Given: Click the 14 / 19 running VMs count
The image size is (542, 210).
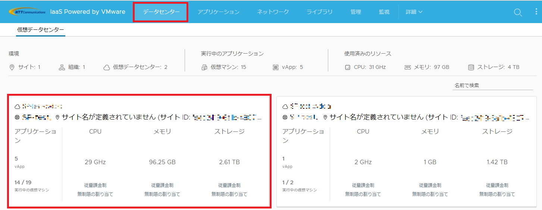Looking at the screenshot, I should pyautogui.click(x=23, y=182).
